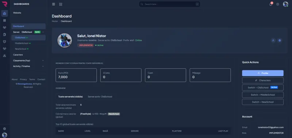
Task: Click the green Activ badge beside Server: OldSchool
Action: (x=38, y=32)
